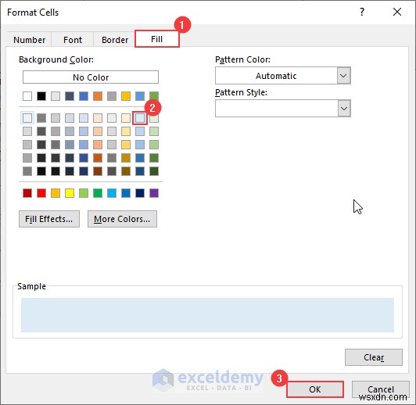Open the Help question mark icon
The height and width of the screenshot is (405, 416).
362,12
